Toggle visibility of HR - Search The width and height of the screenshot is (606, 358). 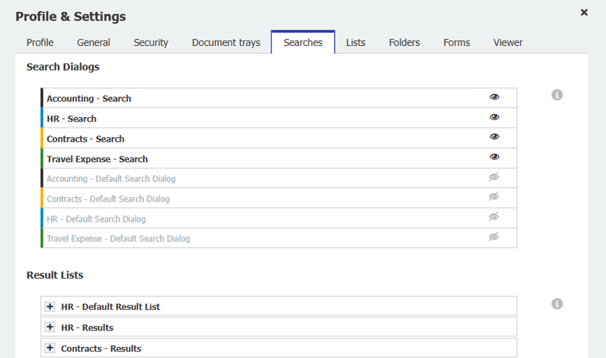point(494,117)
